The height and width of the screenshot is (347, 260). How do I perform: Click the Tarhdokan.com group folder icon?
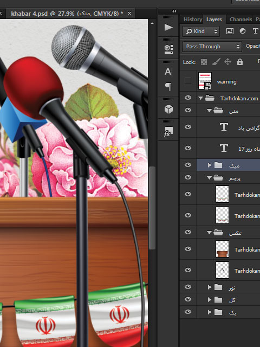pos(210,98)
